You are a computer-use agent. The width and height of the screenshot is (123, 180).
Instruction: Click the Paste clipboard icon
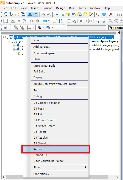coord(24,21)
